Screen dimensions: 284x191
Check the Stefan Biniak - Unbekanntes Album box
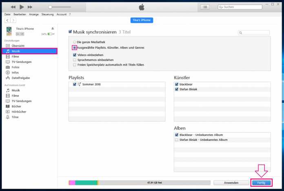click(x=177, y=140)
